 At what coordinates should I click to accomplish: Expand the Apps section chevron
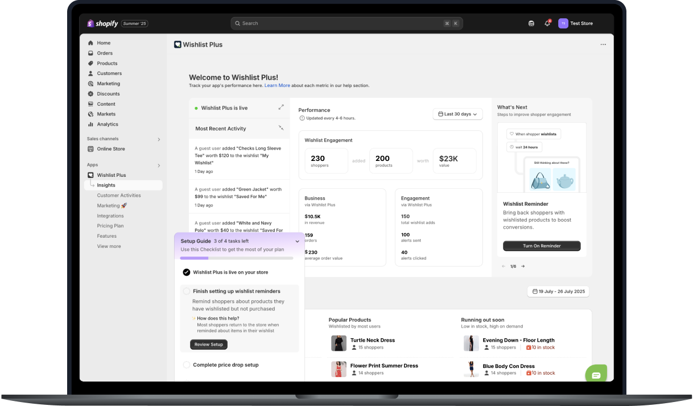point(159,165)
